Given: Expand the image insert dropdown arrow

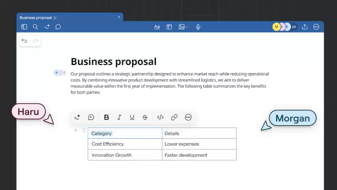Looking at the screenshot, I should point(187,27).
